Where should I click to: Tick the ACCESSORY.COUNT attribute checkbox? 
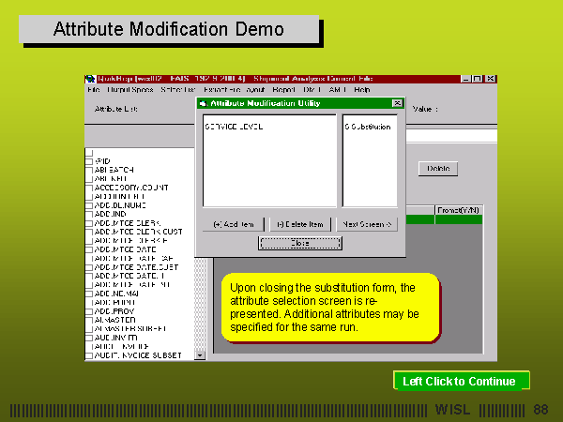[x=89, y=187]
